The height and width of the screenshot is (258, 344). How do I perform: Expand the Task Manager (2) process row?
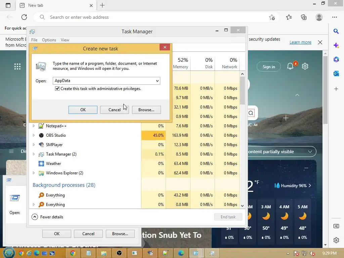tap(34, 154)
